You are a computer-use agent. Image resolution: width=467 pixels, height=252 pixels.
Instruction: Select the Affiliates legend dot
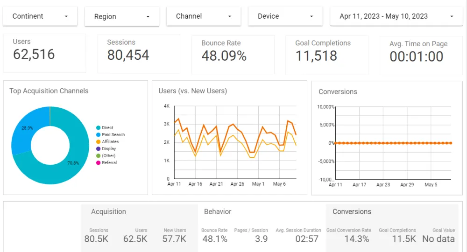98,142
